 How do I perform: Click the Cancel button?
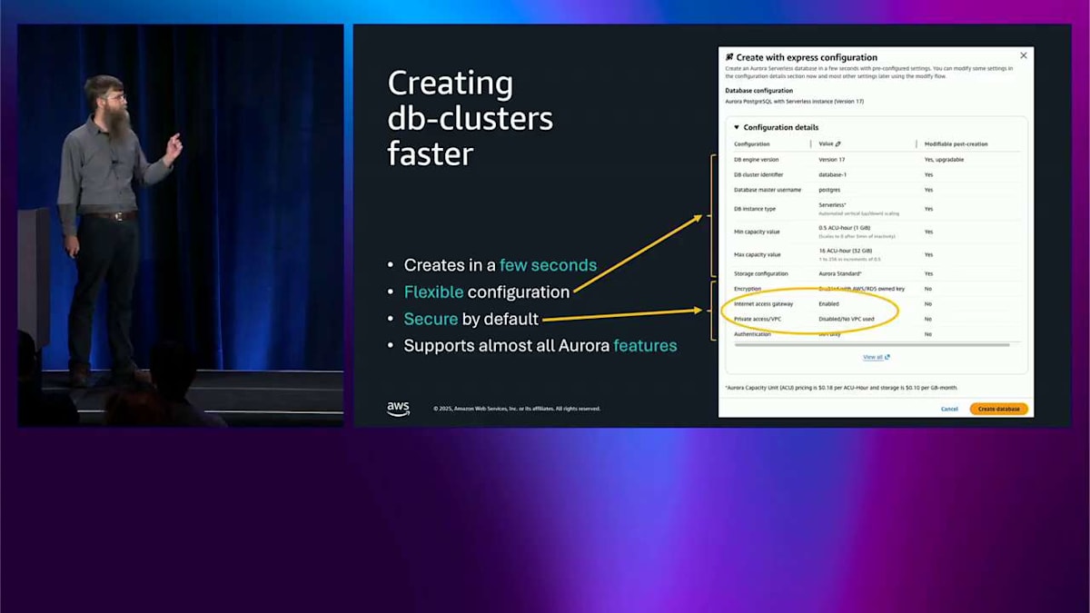(949, 409)
